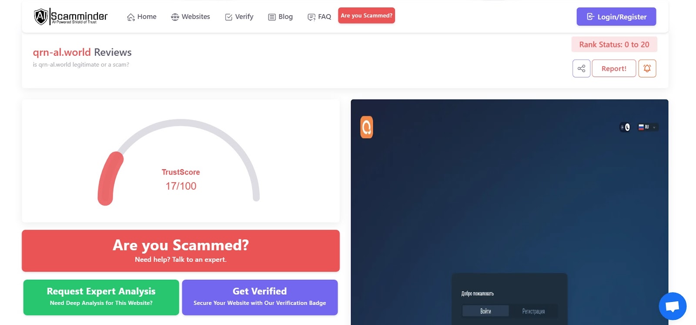Click the TrustScore label
Screen dimensions: 696x325
pos(181,172)
